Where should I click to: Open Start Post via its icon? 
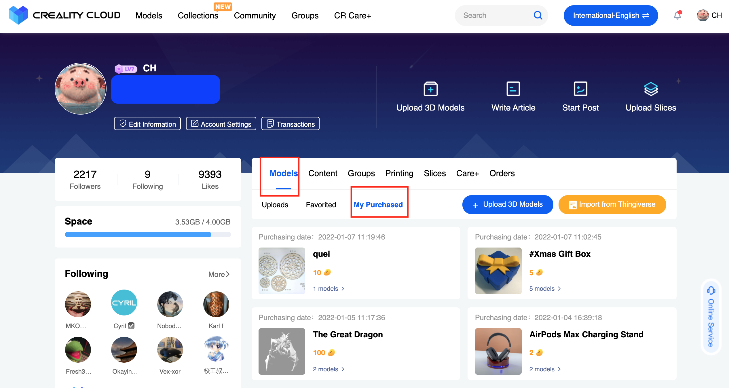pyautogui.click(x=580, y=89)
